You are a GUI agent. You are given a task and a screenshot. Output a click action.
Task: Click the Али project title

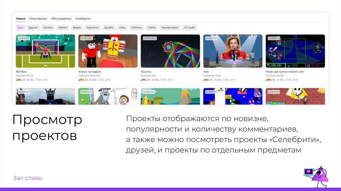click(x=206, y=72)
